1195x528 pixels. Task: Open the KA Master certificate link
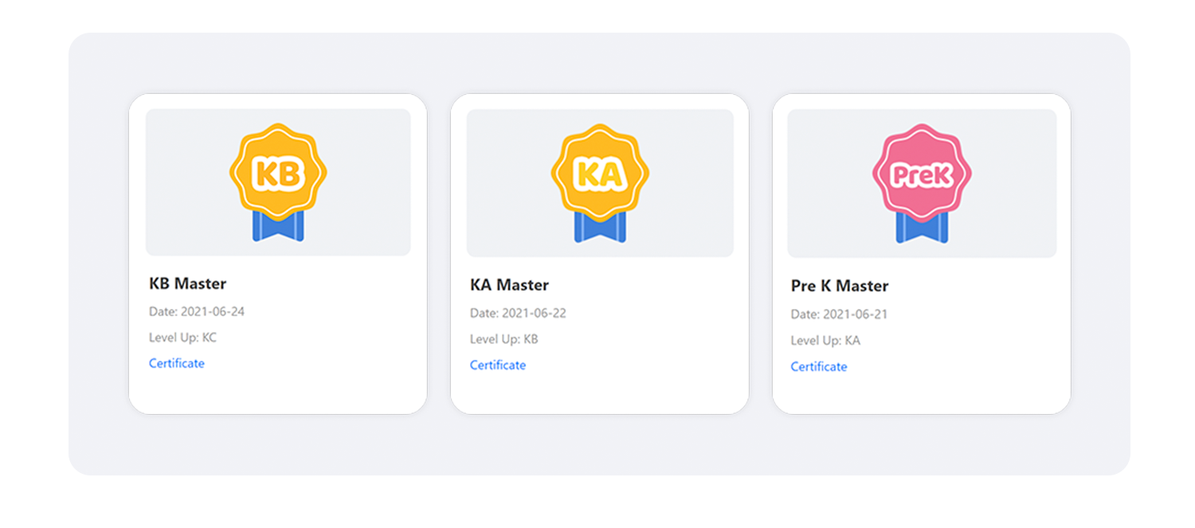coord(498,365)
